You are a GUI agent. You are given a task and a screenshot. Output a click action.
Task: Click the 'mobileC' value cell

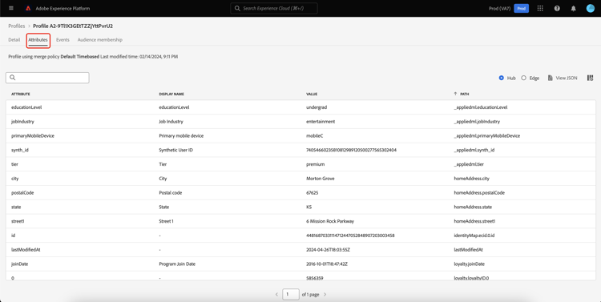[x=314, y=135]
